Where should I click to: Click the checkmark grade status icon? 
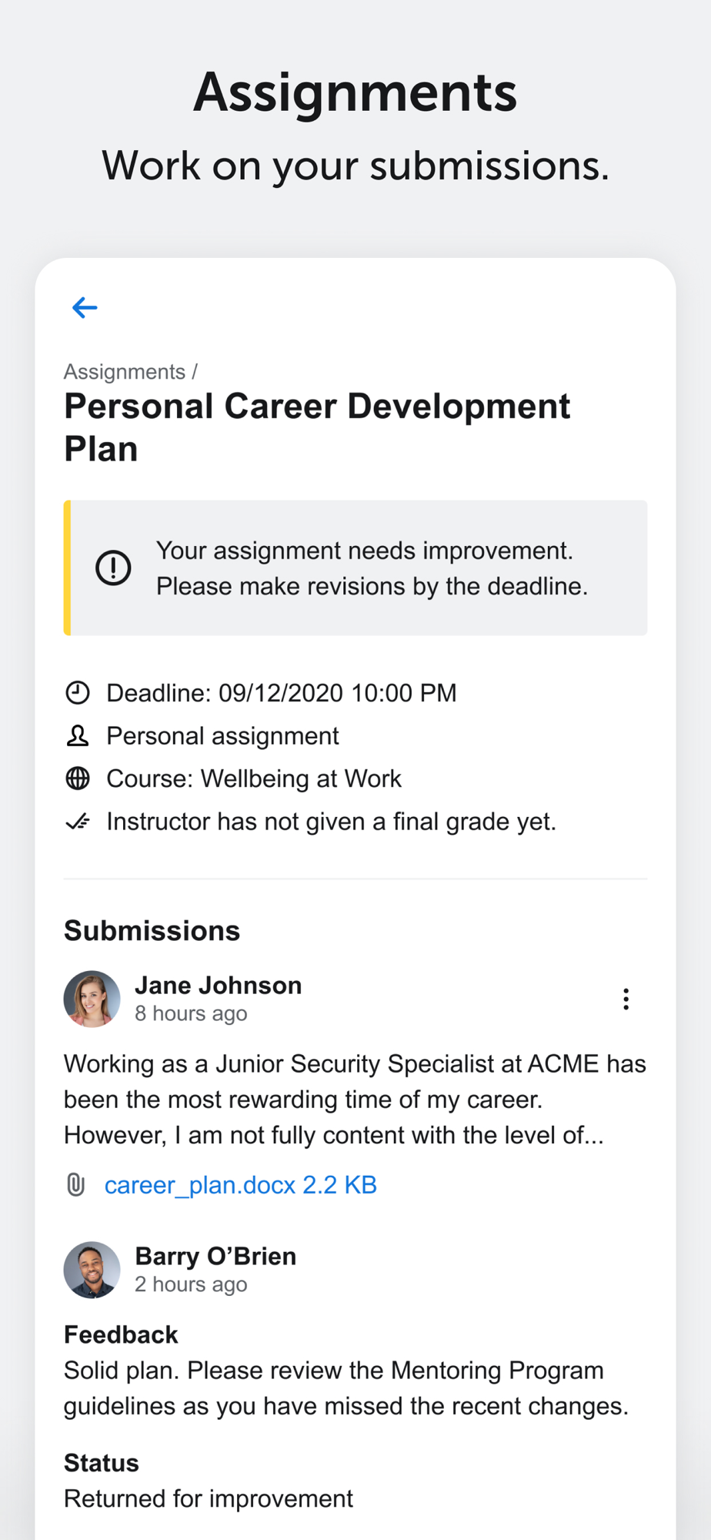tap(77, 822)
